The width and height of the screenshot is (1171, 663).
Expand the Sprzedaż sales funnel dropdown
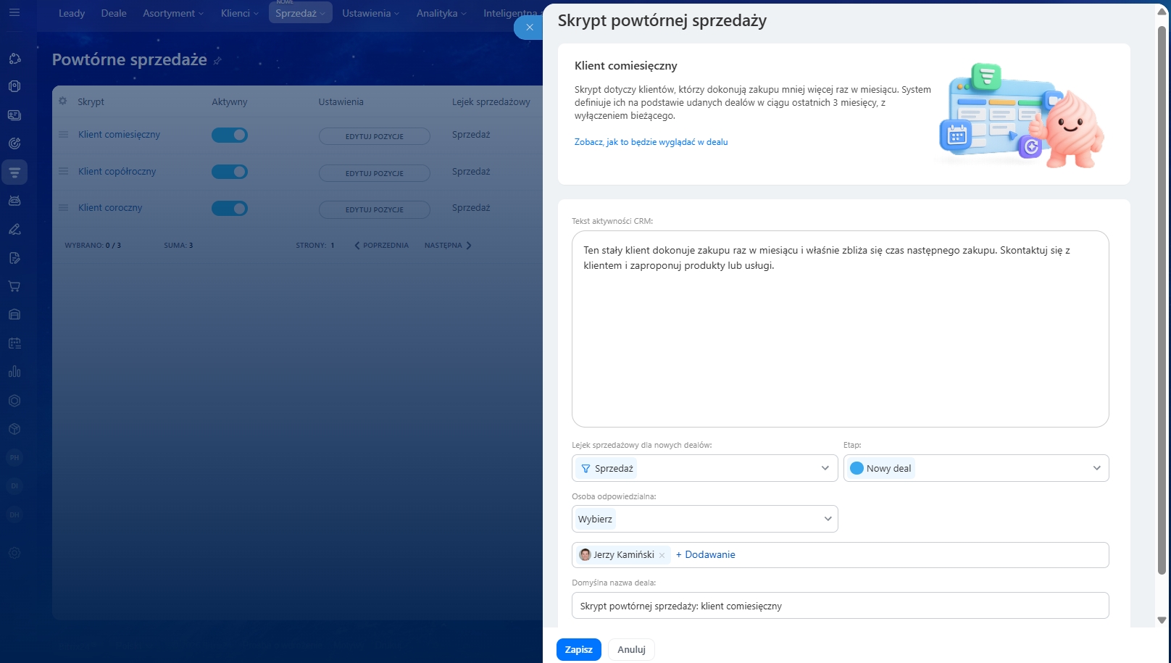tap(704, 468)
